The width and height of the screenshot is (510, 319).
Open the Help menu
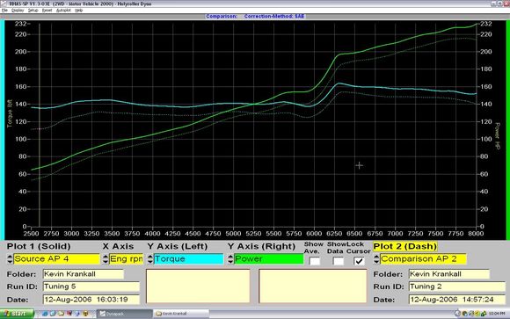[x=79, y=11]
